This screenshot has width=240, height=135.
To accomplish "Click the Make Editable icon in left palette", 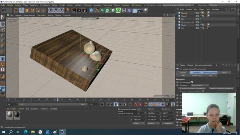I will (x=3, y=17).
